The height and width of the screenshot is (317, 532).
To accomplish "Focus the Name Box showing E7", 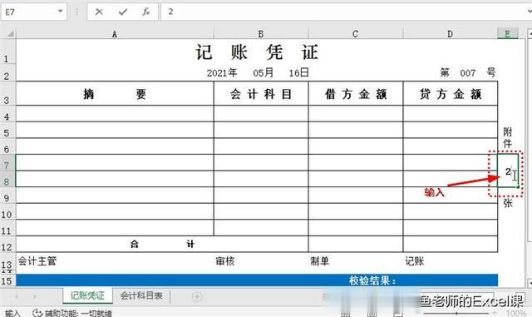I will [29, 12].
